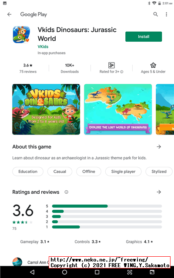Open the Vkids Dinosaurs title screenshot
Screen dimensions: 174x278
(x=46, y=109)
